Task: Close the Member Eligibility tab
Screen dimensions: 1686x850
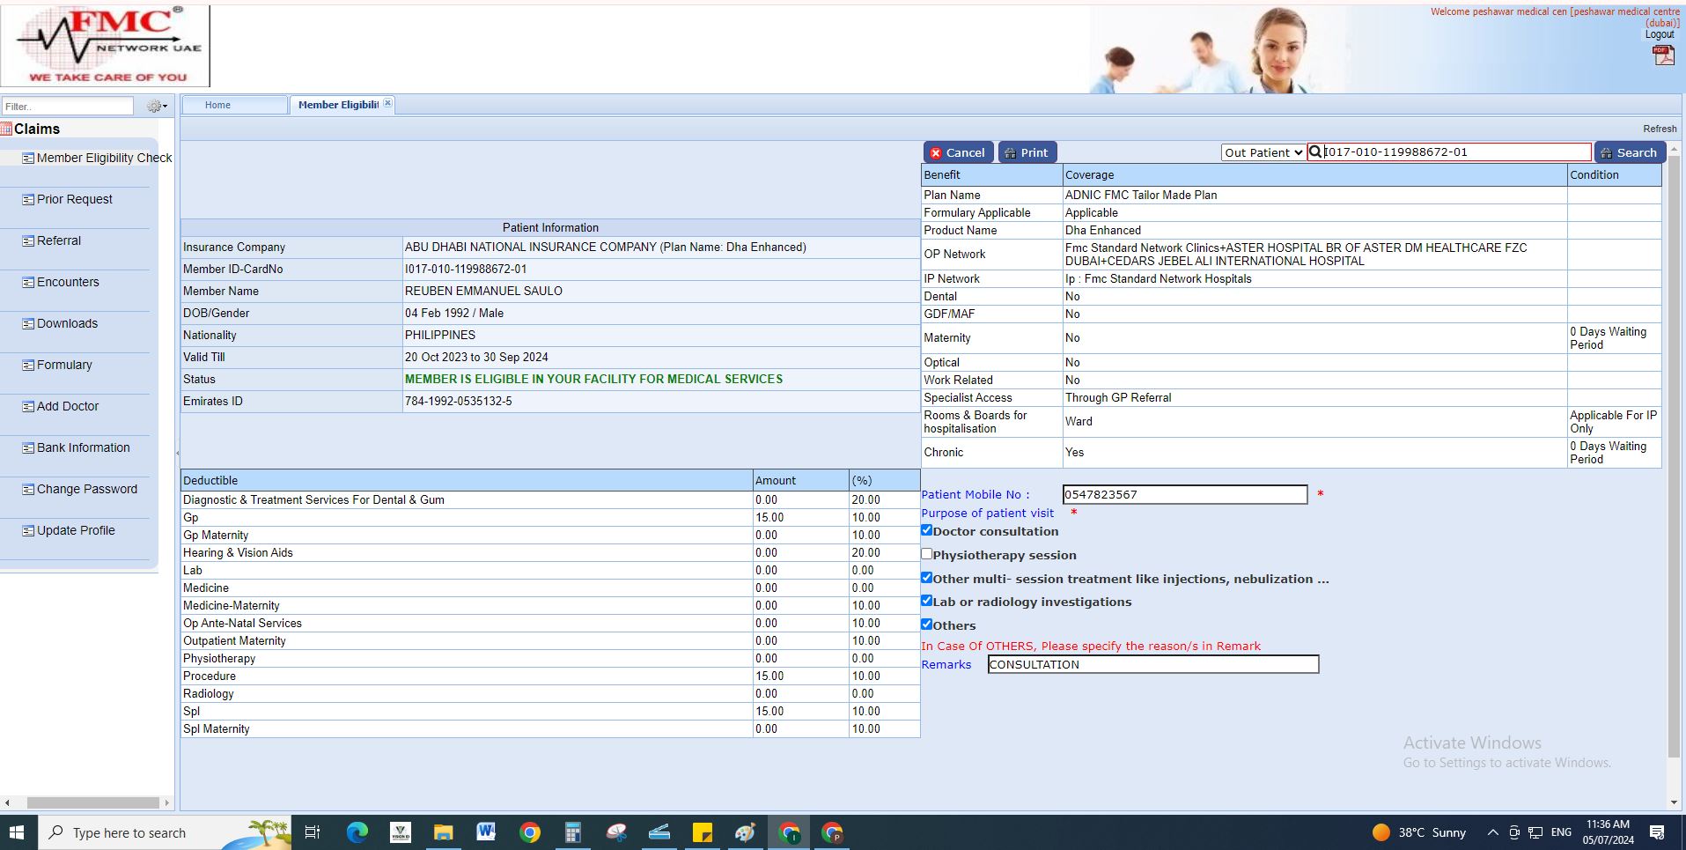Action: point(387,104)
